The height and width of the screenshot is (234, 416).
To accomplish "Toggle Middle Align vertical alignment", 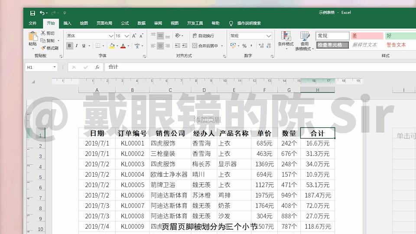I will [x=160, y=36].
